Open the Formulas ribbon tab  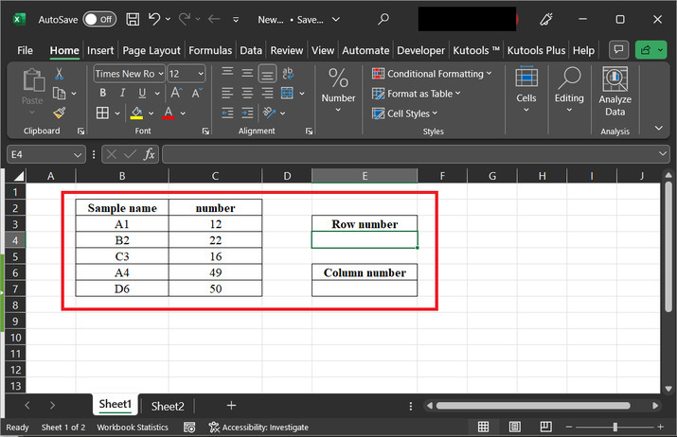209,50
